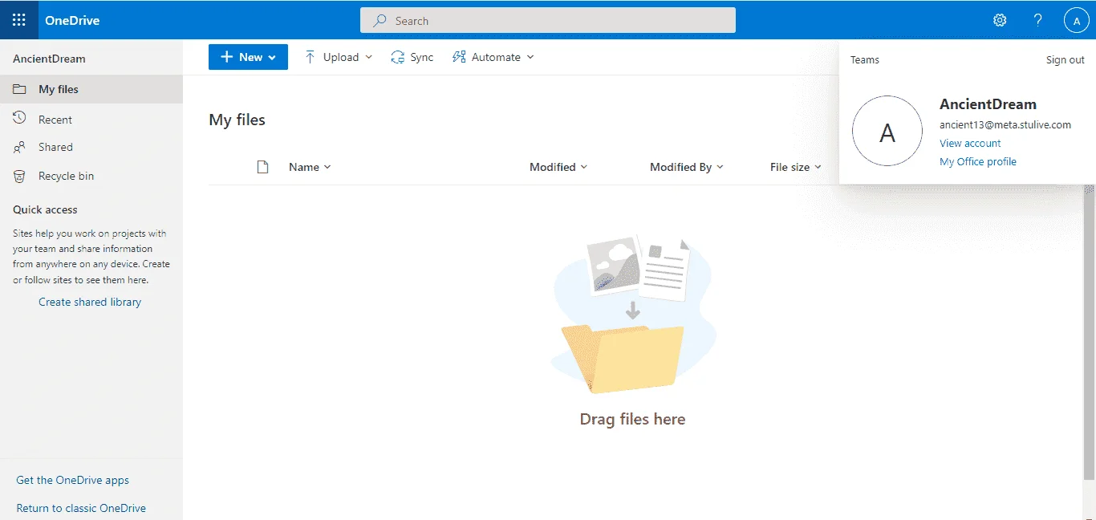Click the plus icon on New

226,57
